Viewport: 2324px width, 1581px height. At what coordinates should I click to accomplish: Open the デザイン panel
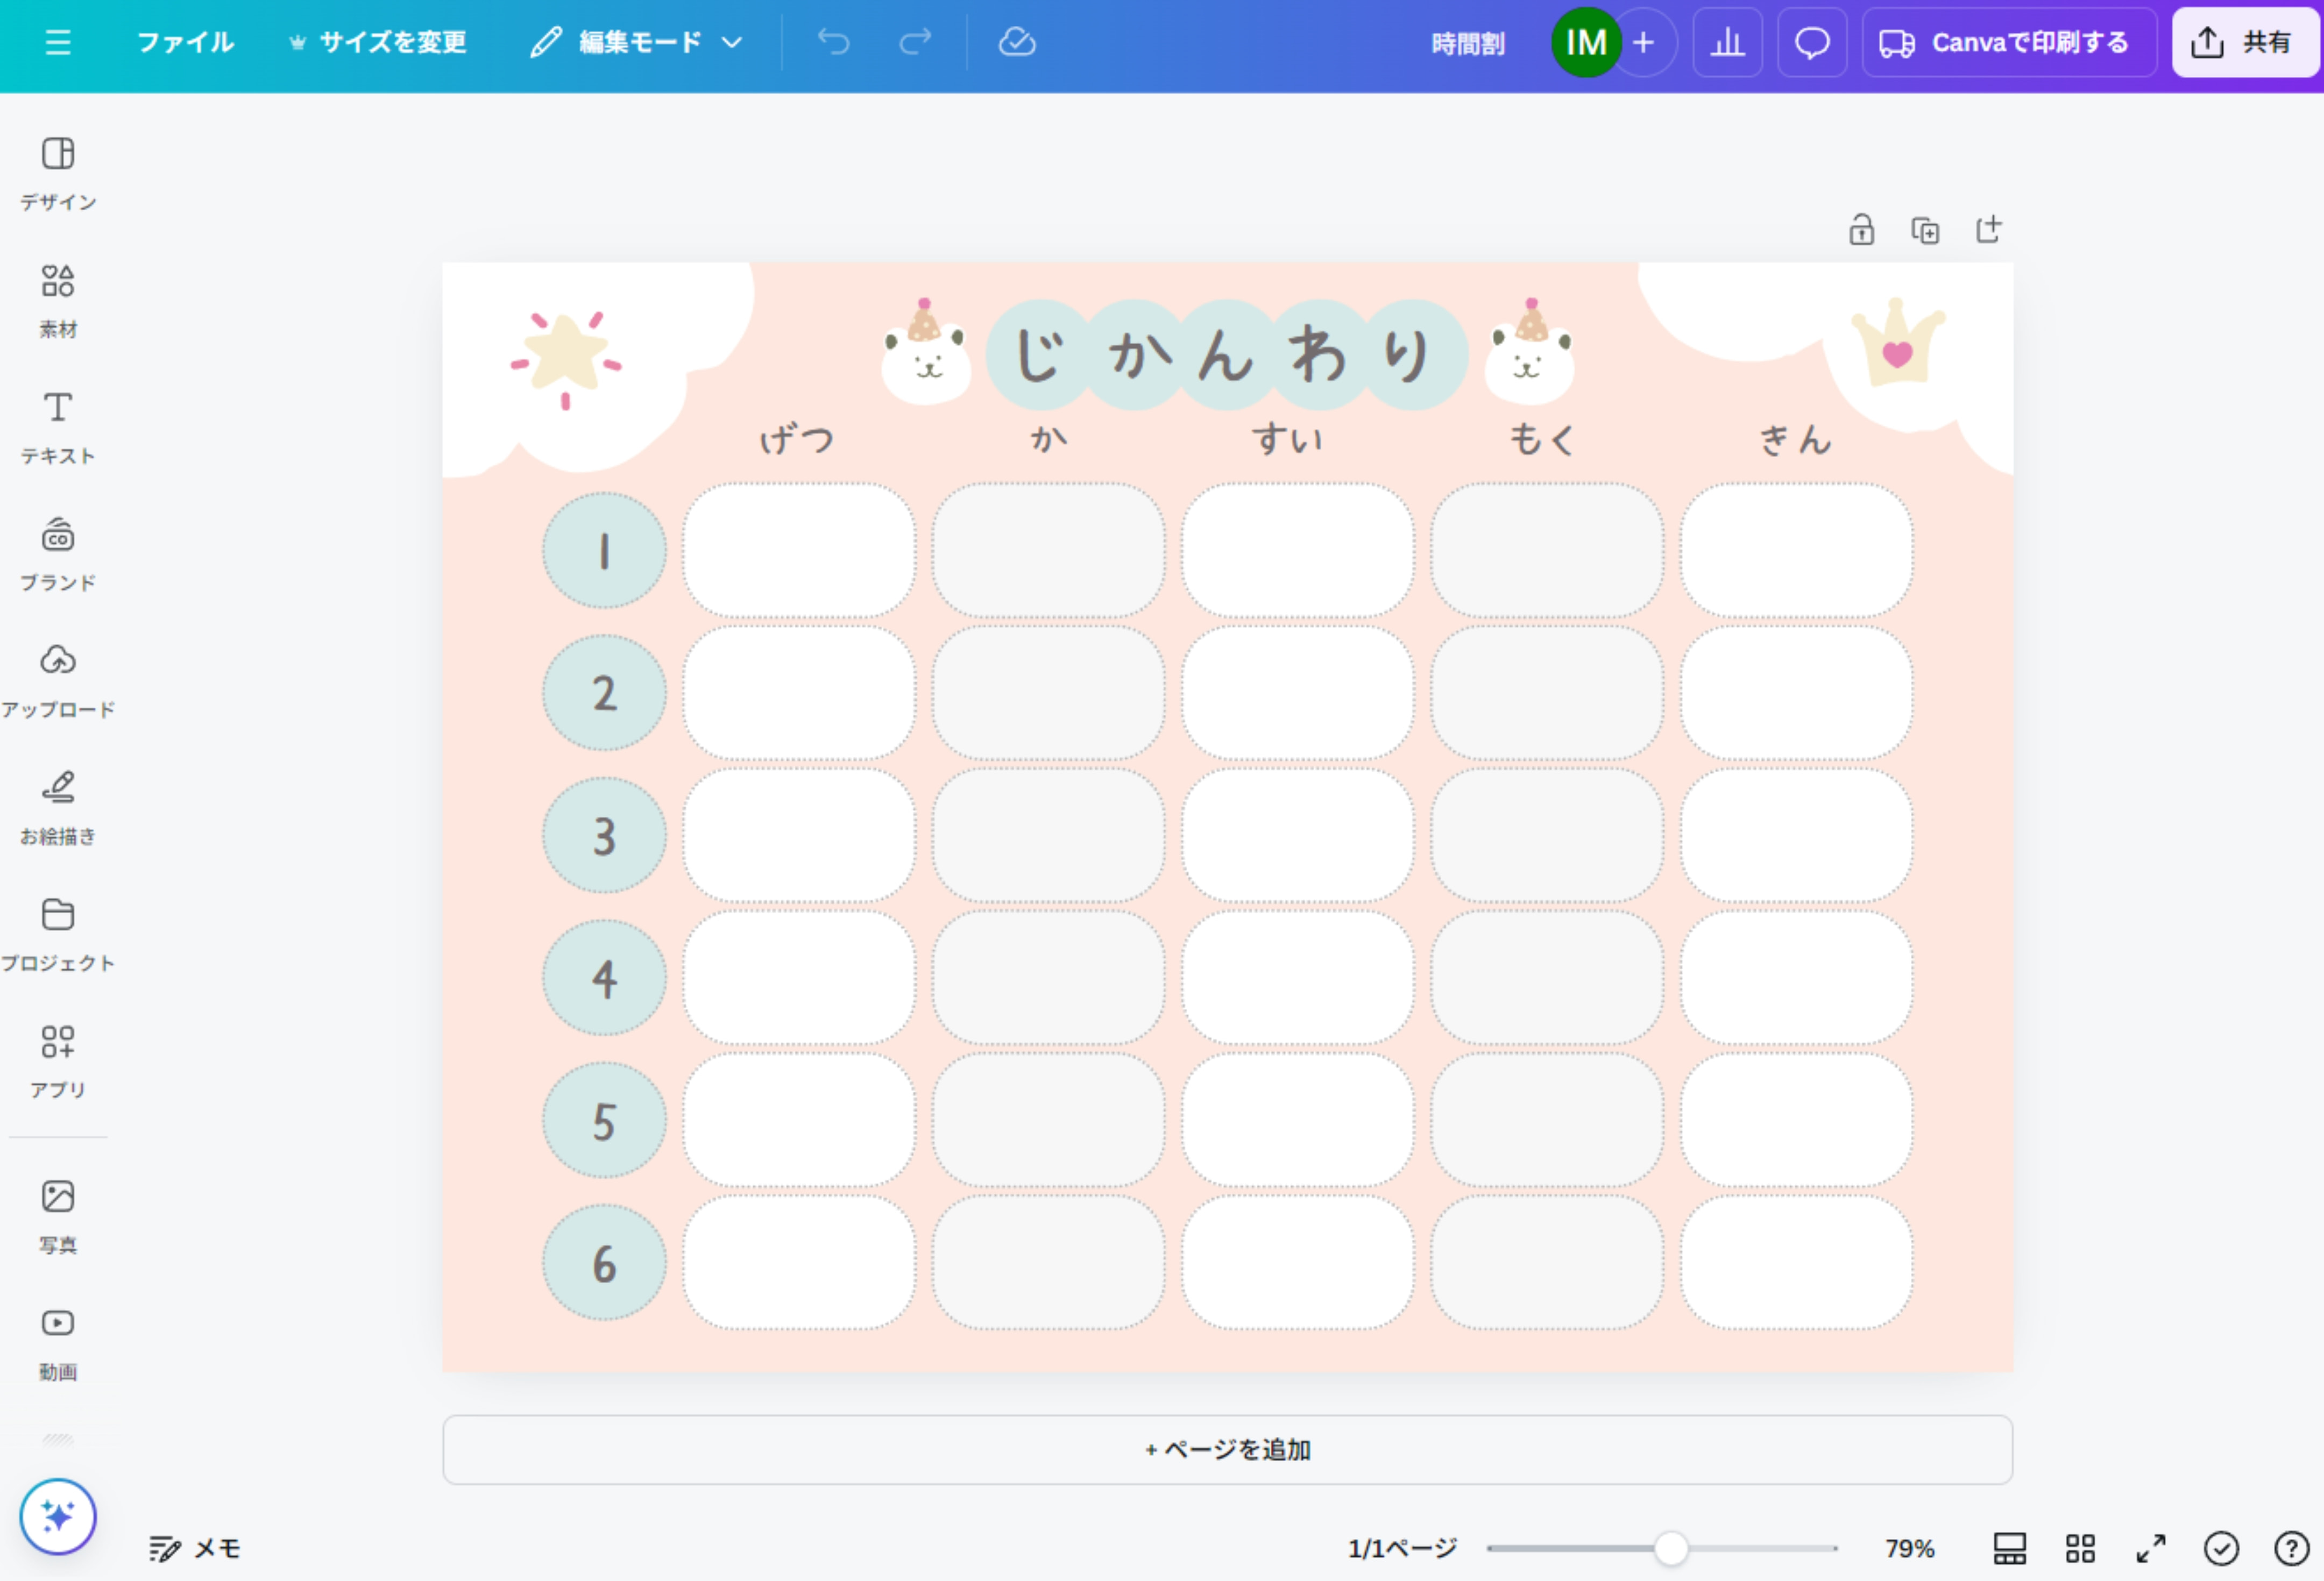58,174
